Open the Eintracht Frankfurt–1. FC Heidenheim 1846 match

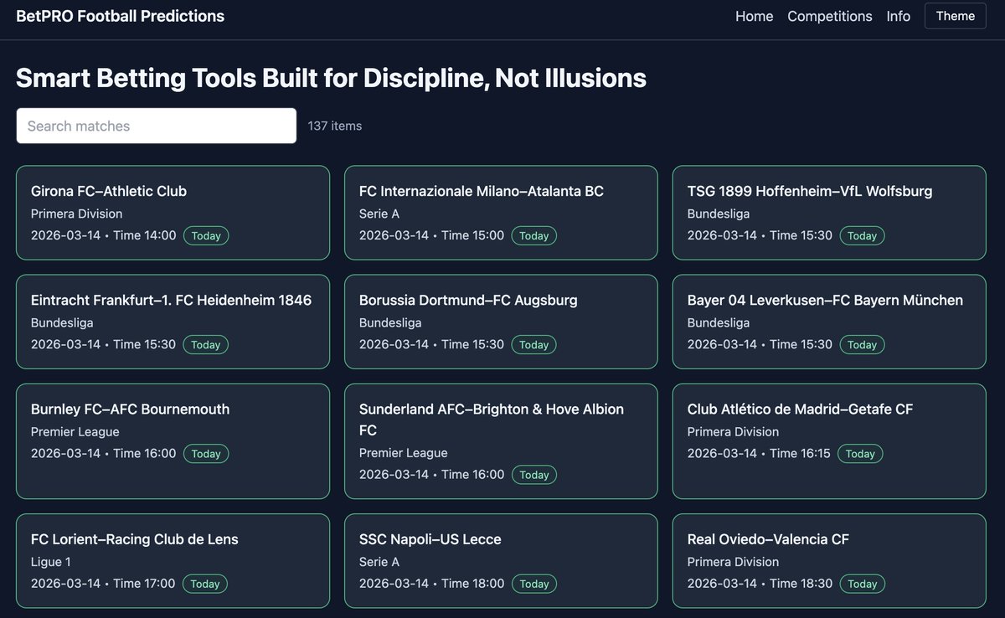click(173, 322)
